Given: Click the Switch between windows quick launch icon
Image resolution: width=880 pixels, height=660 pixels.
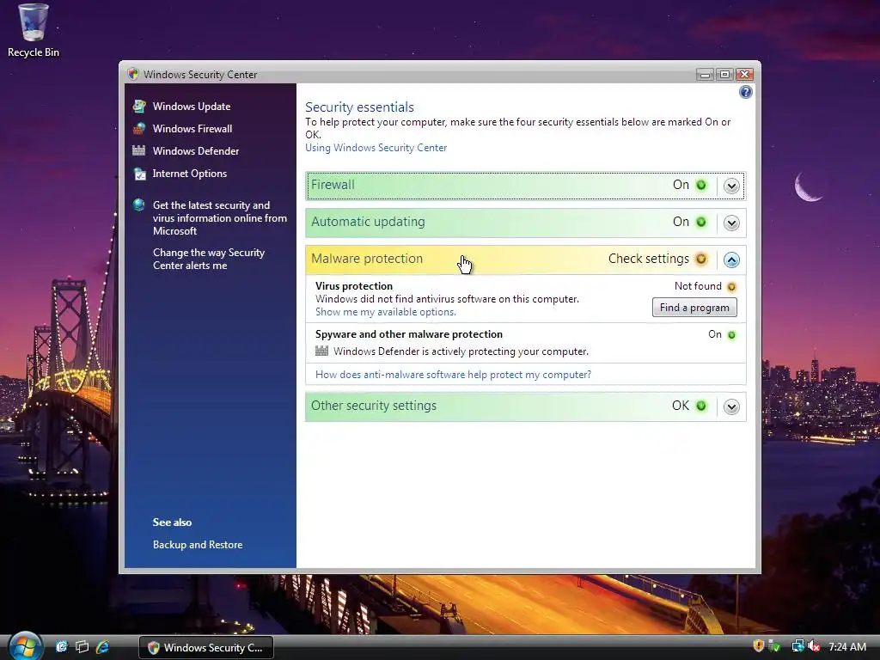Looking at the screenshot, I should click(x=82, y=647).
